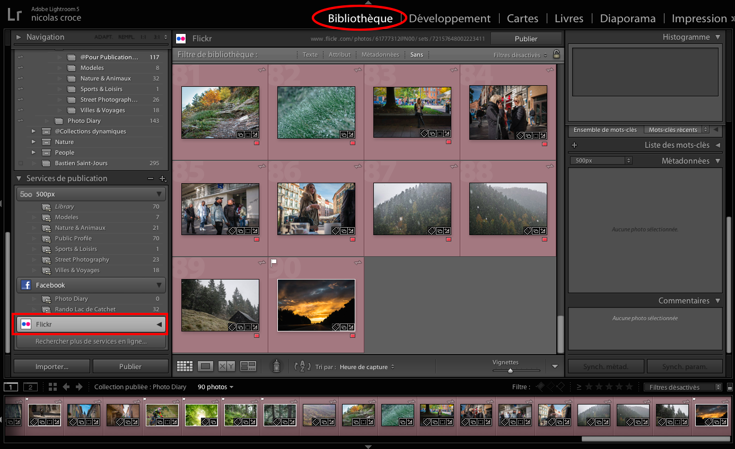Toggle the flagged photos filter in filmstrip
This screenshot has height=449, width=735.
540,387
